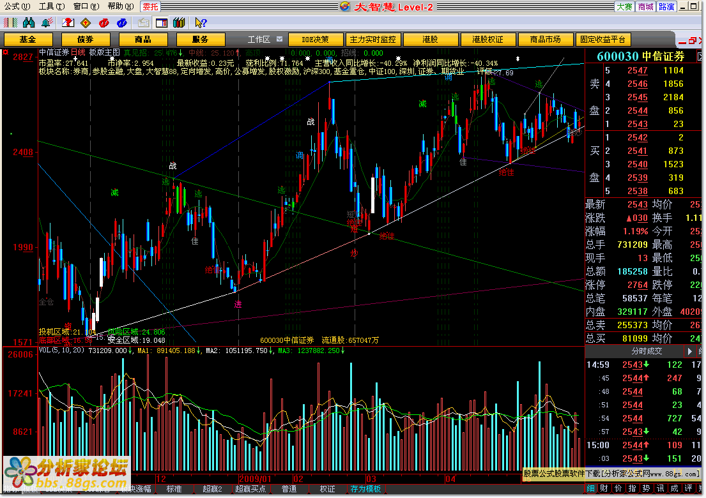The image size is (706, 498).
Task: Minimize the inner chart window
Action: click(682, 41)
